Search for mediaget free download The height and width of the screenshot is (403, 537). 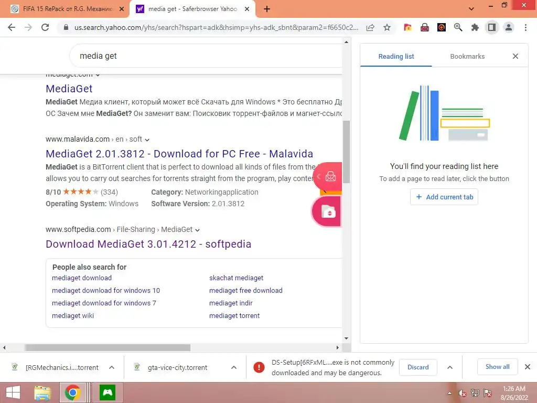point(246,291)
